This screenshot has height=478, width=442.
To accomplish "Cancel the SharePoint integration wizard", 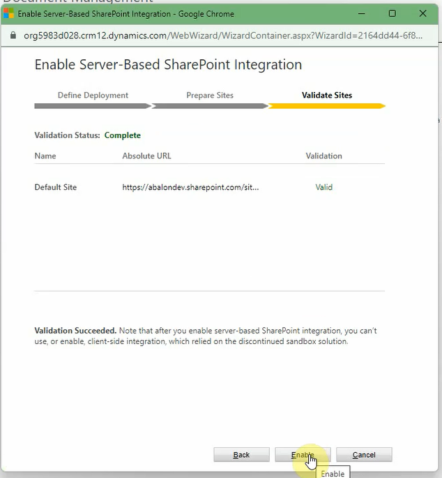I will pos(364,454).
